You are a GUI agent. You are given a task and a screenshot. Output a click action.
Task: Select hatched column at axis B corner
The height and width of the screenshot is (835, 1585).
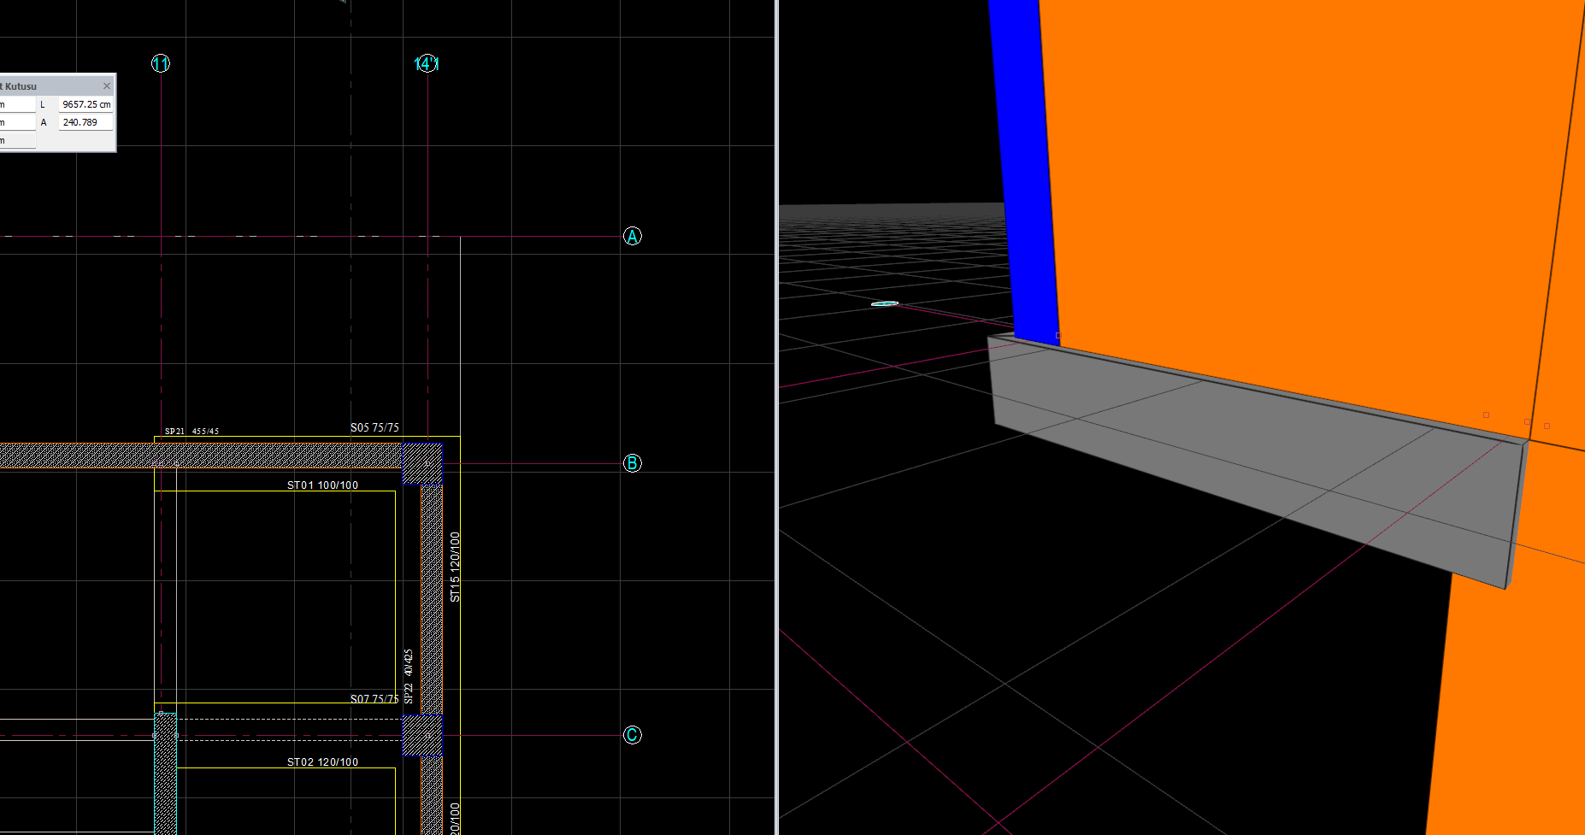[422, 463]
